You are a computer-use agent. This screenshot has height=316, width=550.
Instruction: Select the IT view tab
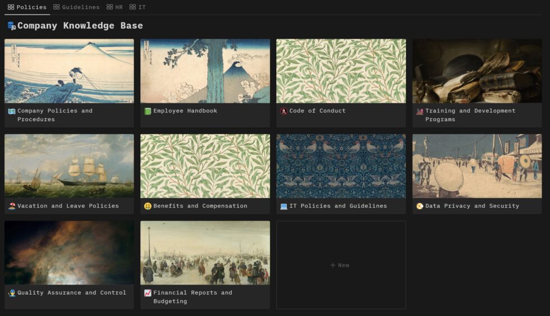137,7
